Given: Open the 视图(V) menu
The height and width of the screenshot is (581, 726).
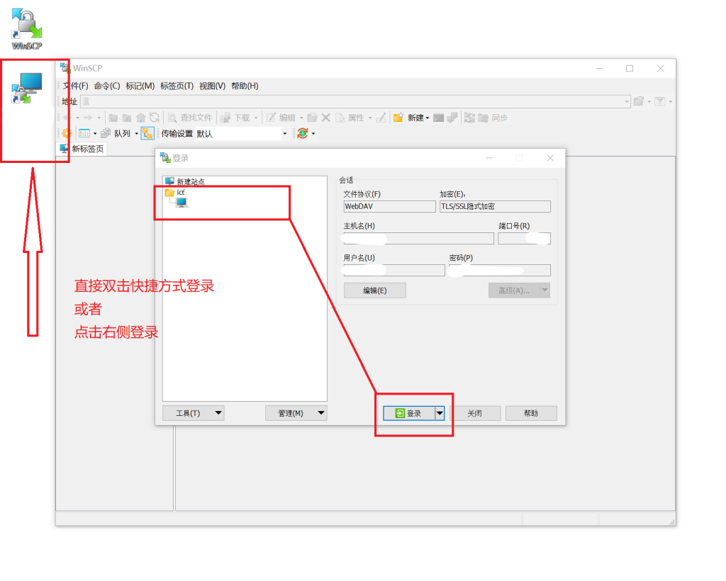Looking at the screenshot, I should click(x=212, y=86).
